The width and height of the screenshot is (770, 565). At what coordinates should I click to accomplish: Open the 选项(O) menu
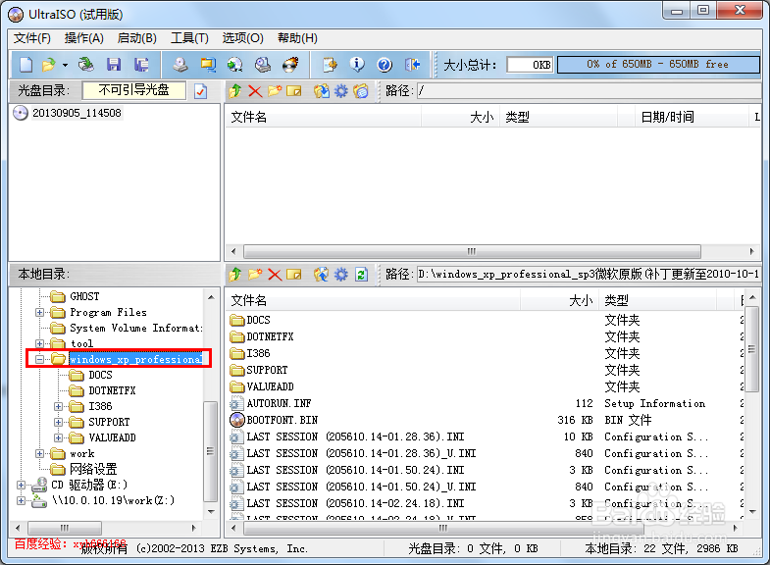point(242,38)
